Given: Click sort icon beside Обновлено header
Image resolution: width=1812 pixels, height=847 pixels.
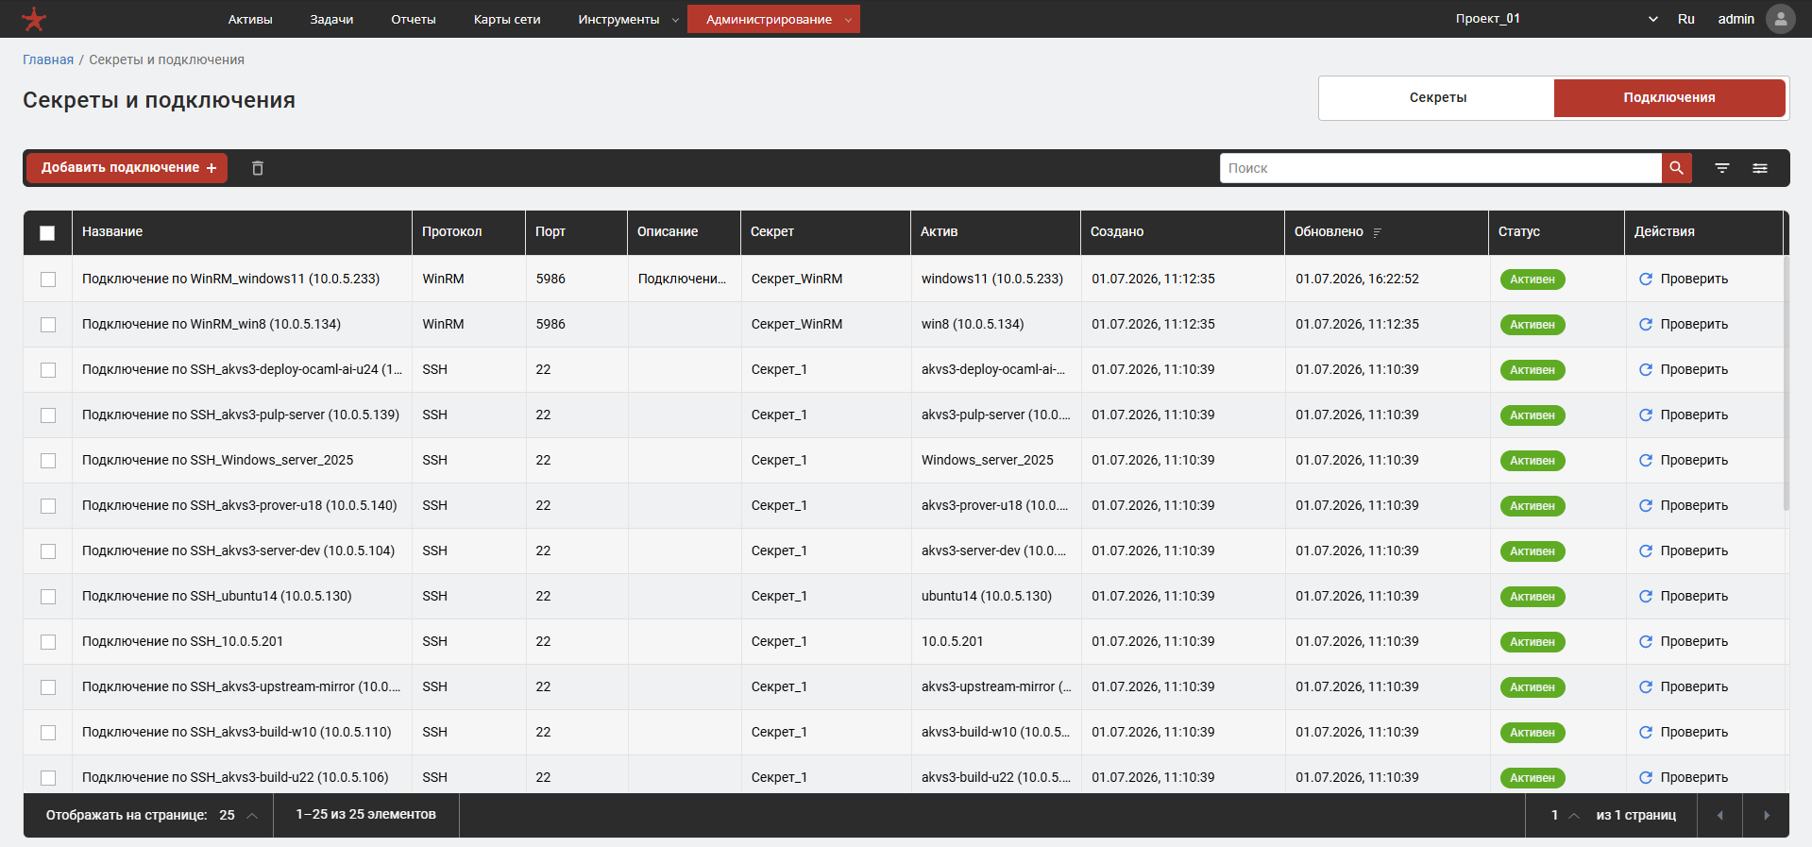Looking at the screenshot, I should point(1378,232).
